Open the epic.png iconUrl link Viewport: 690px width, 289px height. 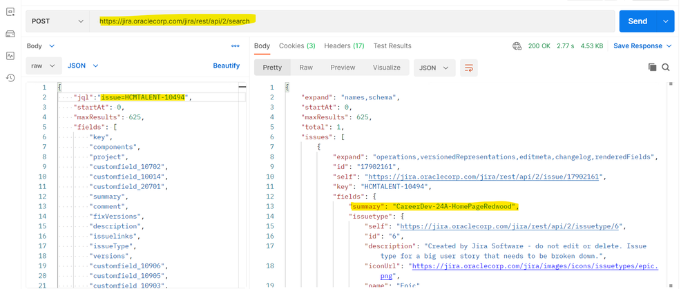535,266
